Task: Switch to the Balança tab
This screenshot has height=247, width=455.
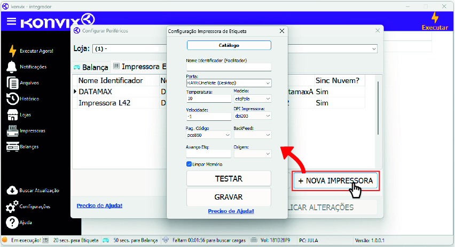Action: pyautogui.click(x=91, y=67)
